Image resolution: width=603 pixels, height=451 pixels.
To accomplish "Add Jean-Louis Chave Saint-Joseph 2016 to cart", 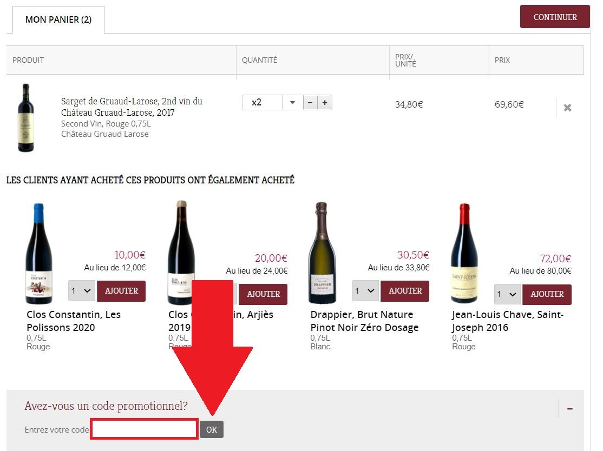I will [x=547, y=294].
